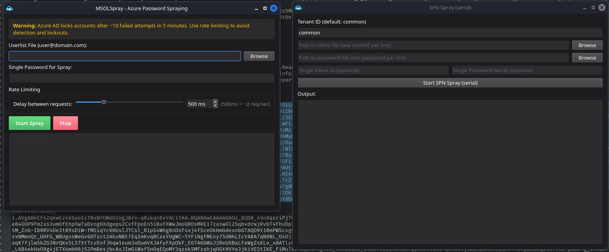Image resolution: width=609 pixels, height=252 pixels.
Task: Click the red Stop button
Action: point(65,123)
